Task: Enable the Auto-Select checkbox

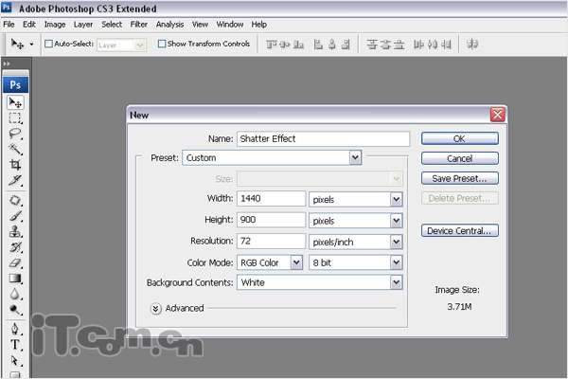Action: coord(47,44)
